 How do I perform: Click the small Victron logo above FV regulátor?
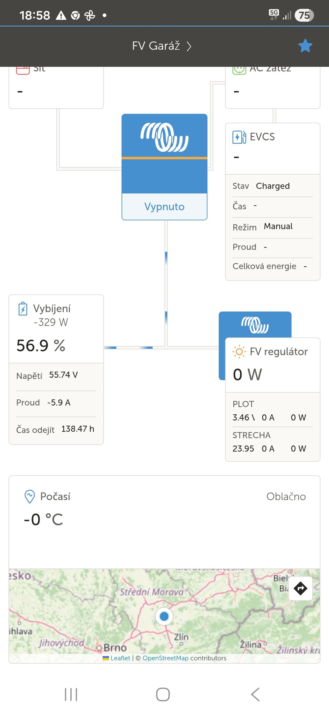click(x=255, y=325)
